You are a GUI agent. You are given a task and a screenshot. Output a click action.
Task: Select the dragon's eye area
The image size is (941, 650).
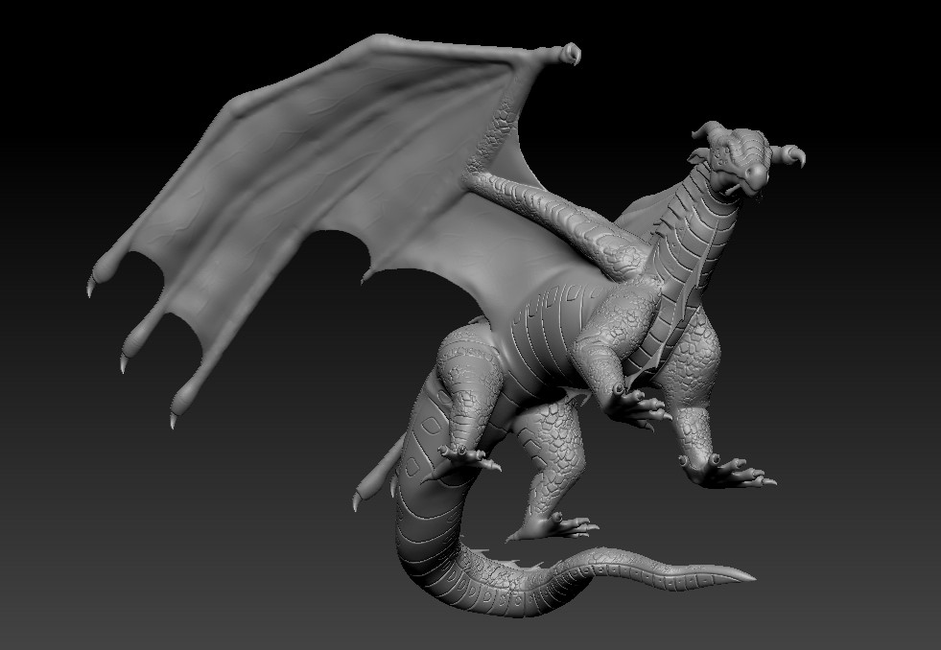pos(727,151)
